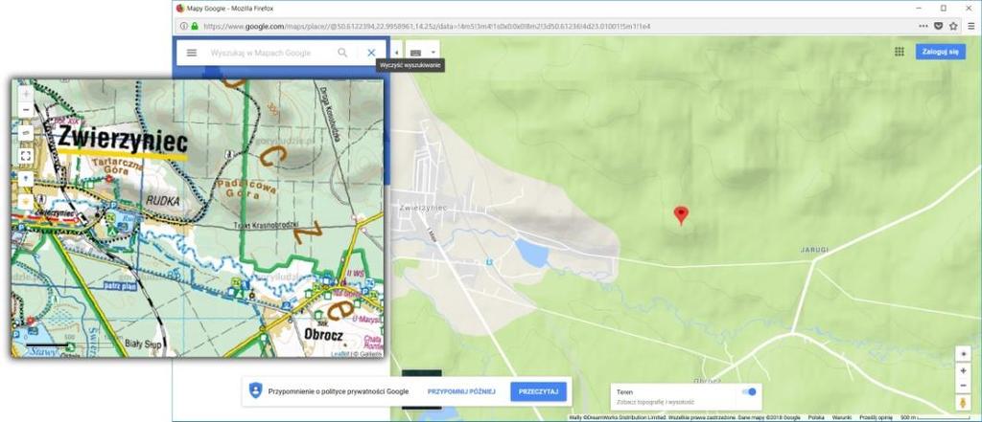982x422 pixels.
Task: Click the site information icon in address bar
Action: pyautogui.click(x=183, y=26)
